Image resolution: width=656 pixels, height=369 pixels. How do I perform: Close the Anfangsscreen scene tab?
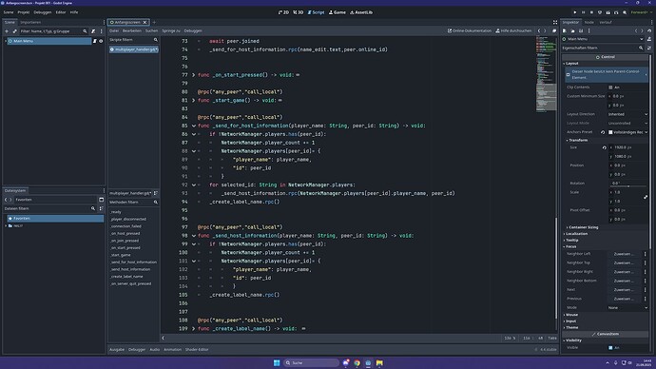tap(145, 22)
